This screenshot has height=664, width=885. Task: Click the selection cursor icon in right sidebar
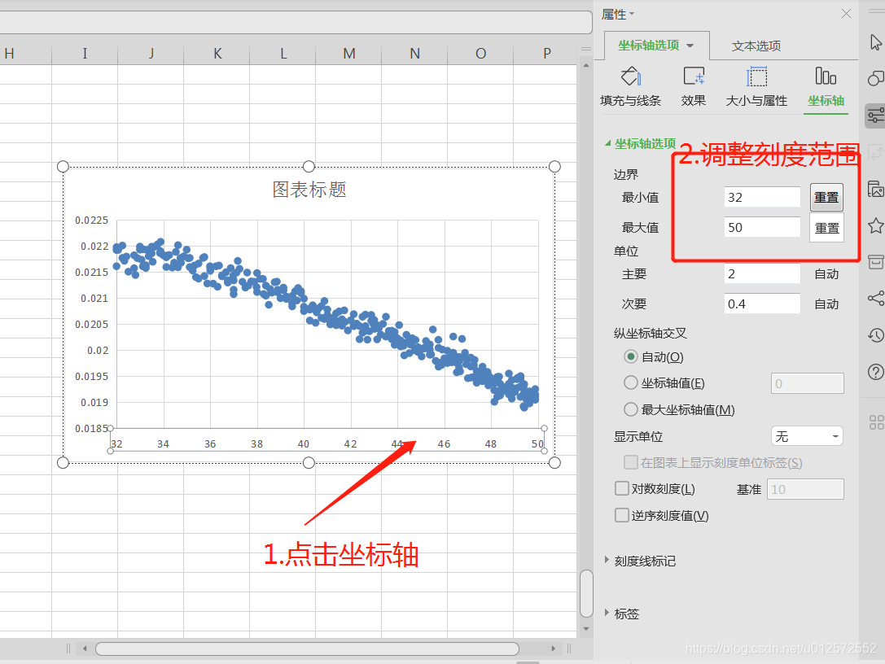click(875, 42)
